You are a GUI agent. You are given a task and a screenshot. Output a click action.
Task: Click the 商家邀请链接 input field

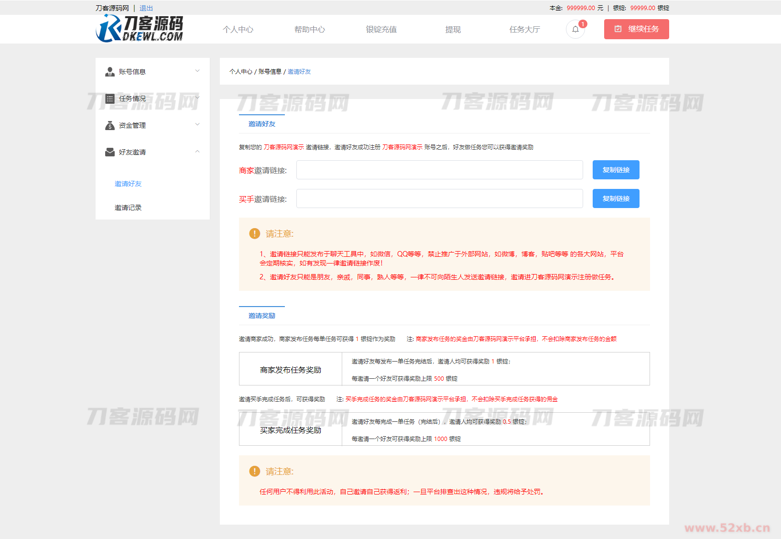point(439,170)
